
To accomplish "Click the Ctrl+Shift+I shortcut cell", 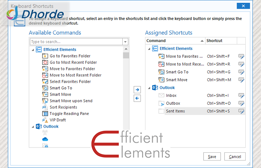I will click(218, 96).
